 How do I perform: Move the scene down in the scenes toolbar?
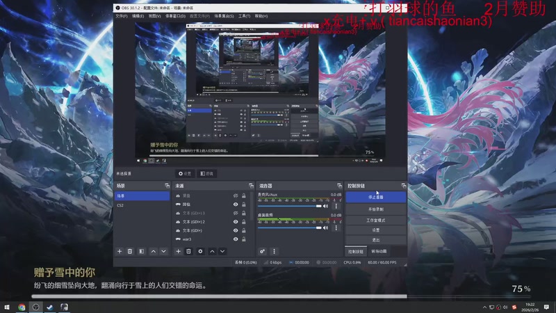pyautogui.click(x=163, y=251)
